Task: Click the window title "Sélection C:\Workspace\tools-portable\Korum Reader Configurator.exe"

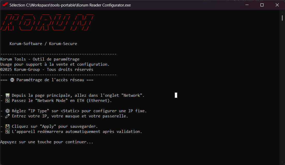Action: pos(70,5)
